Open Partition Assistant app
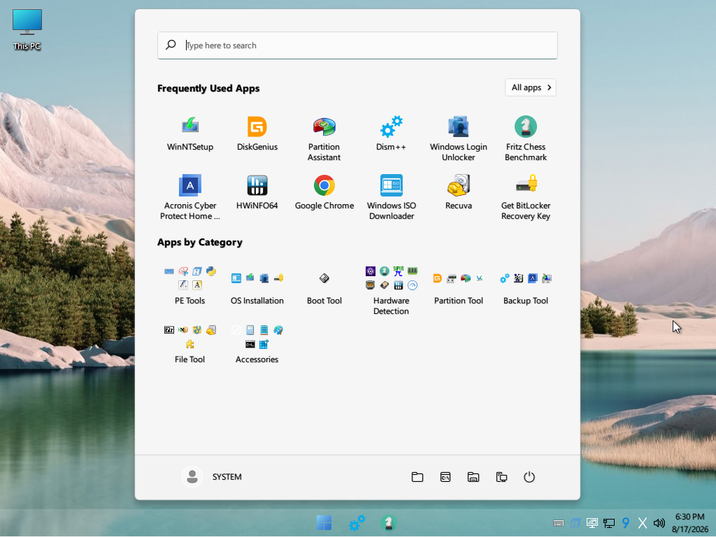Viewport: 716px width, 537px height. click(324, 139)
